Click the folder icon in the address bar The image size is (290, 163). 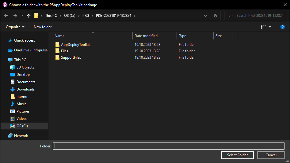tap(36, 16)
